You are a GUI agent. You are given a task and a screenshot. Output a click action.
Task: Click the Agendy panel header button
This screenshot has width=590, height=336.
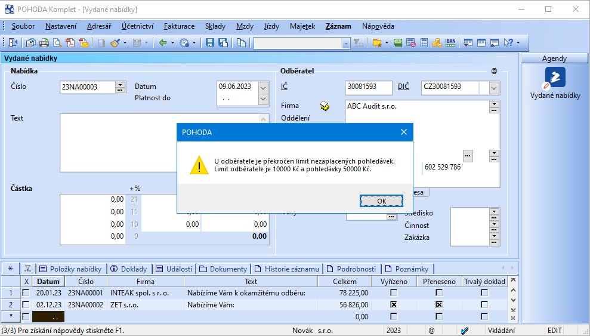click(x=554, y=58)
